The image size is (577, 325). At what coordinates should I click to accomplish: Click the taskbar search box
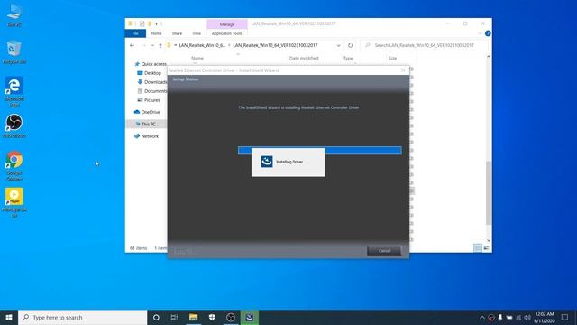[x=82, y=317]
